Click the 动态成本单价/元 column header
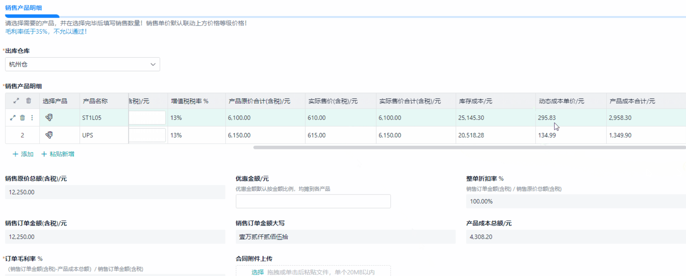 tap(571, 101)
